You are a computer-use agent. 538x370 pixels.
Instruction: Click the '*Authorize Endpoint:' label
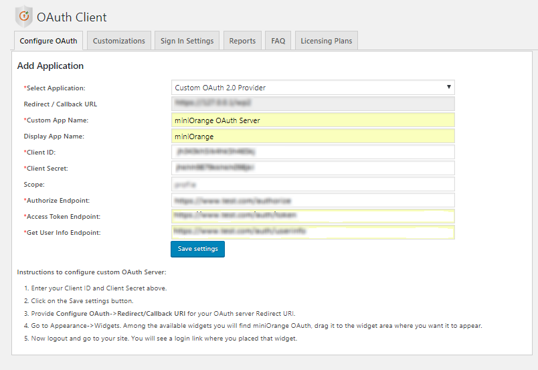(57, 201)
